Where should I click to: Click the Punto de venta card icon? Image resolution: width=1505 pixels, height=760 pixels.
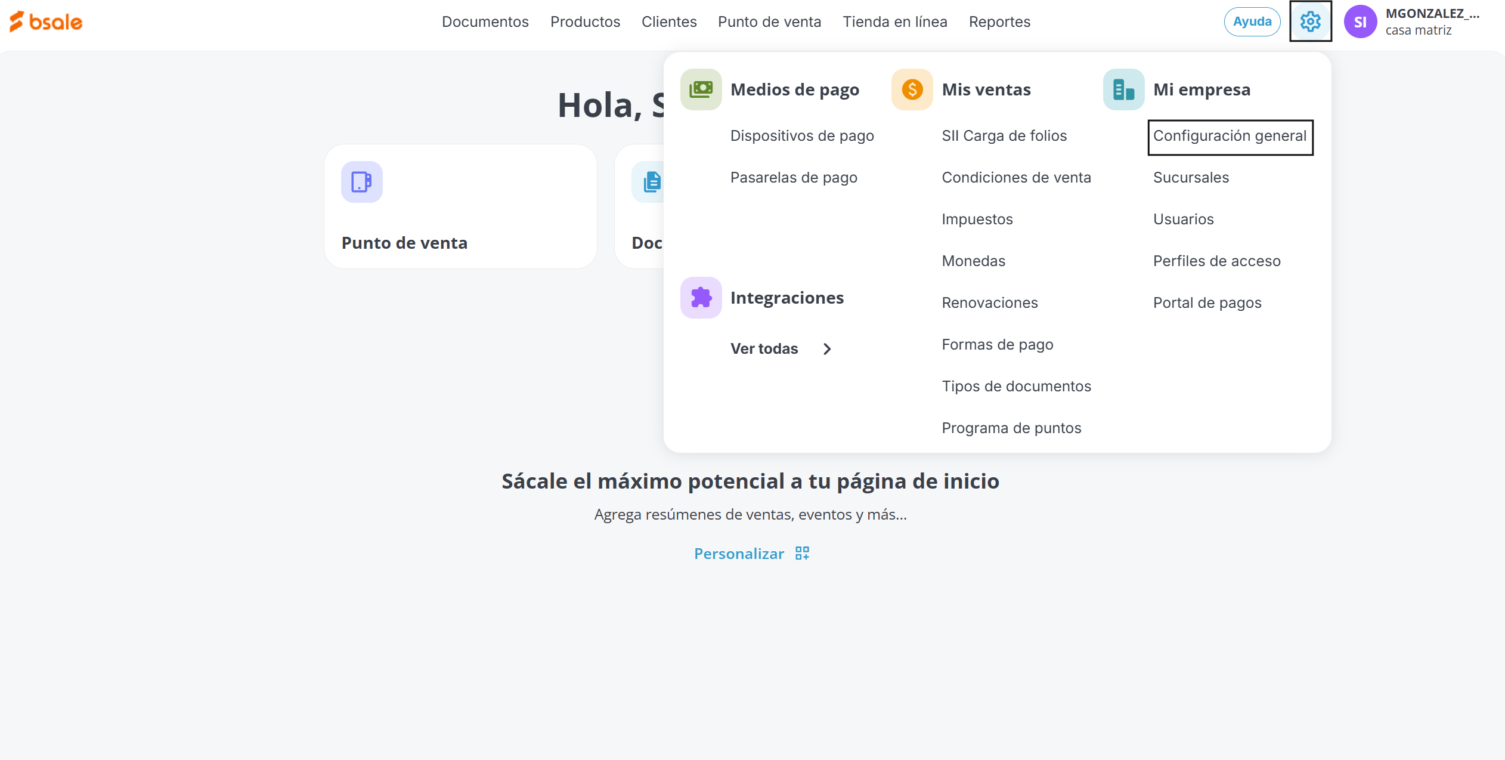(361, 182)
